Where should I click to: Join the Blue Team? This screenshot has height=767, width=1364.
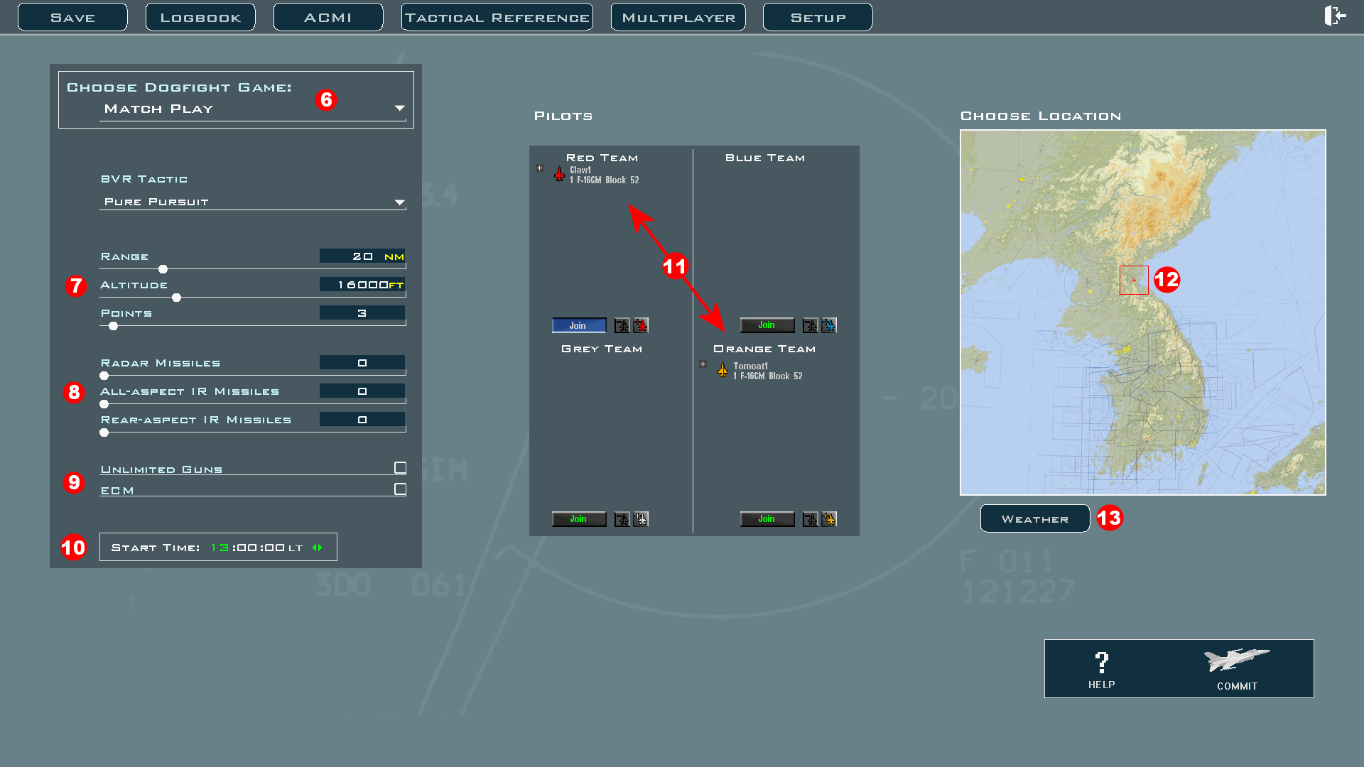[x=767, y=325]
